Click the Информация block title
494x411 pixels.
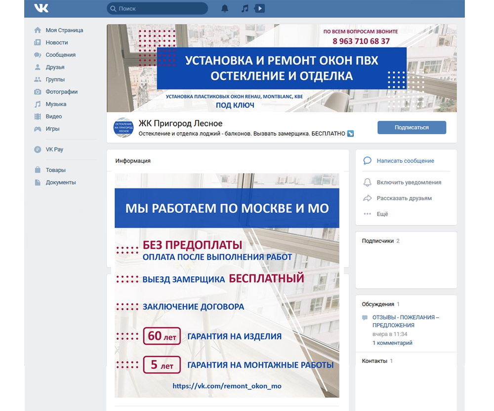132,161
